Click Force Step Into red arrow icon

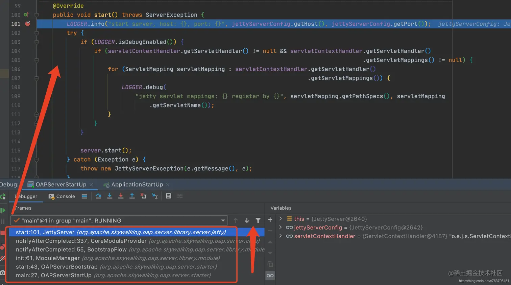(121, 196)
